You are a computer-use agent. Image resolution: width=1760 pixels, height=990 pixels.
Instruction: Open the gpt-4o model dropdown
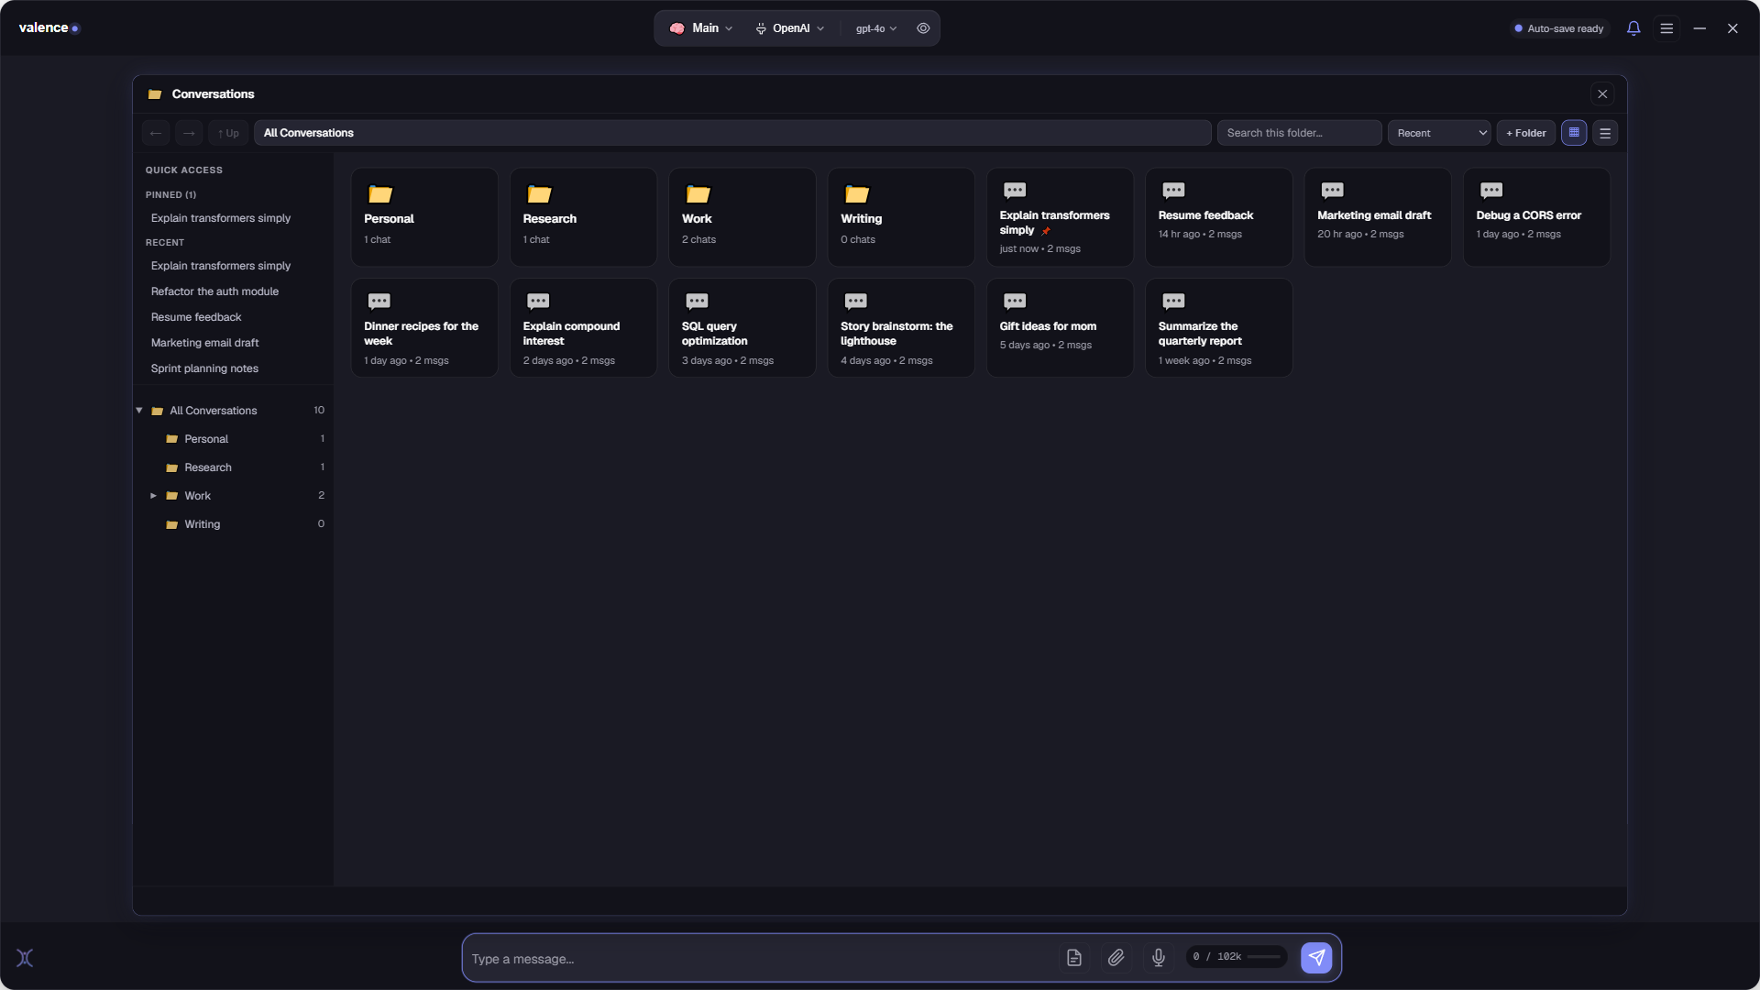[875, 28]
